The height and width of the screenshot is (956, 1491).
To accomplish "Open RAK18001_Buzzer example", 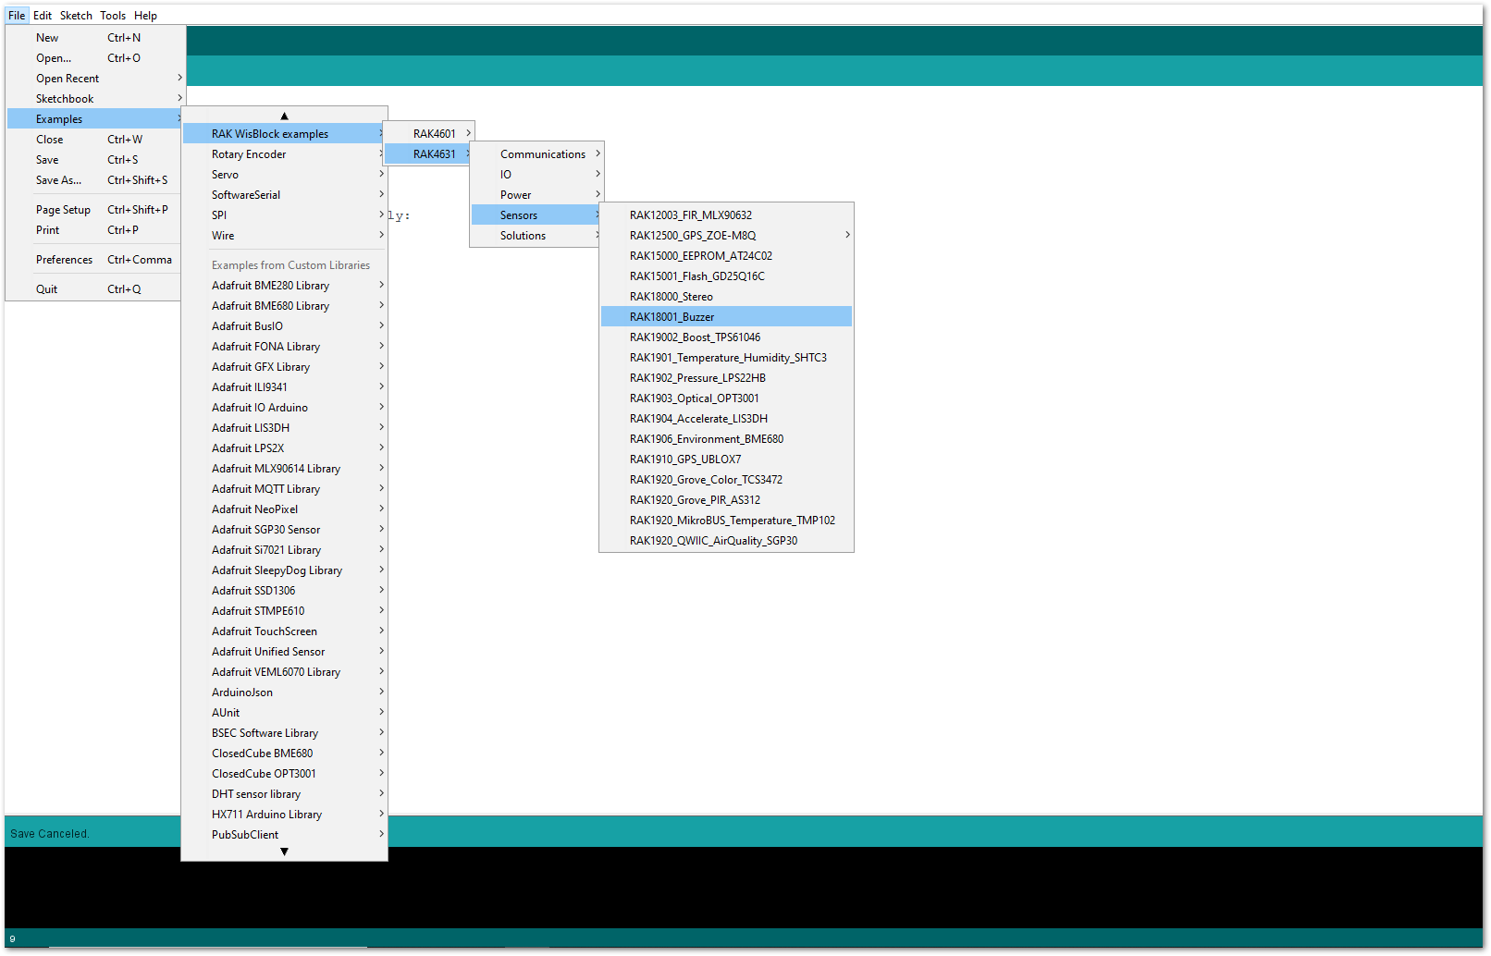I will pos(726,317).
